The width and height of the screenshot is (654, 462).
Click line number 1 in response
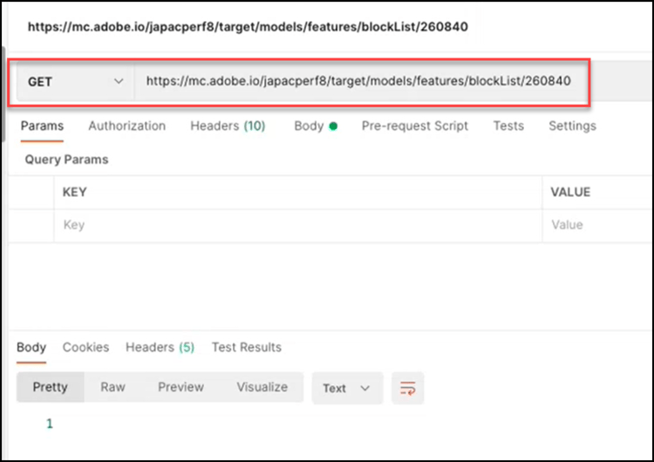50,424
